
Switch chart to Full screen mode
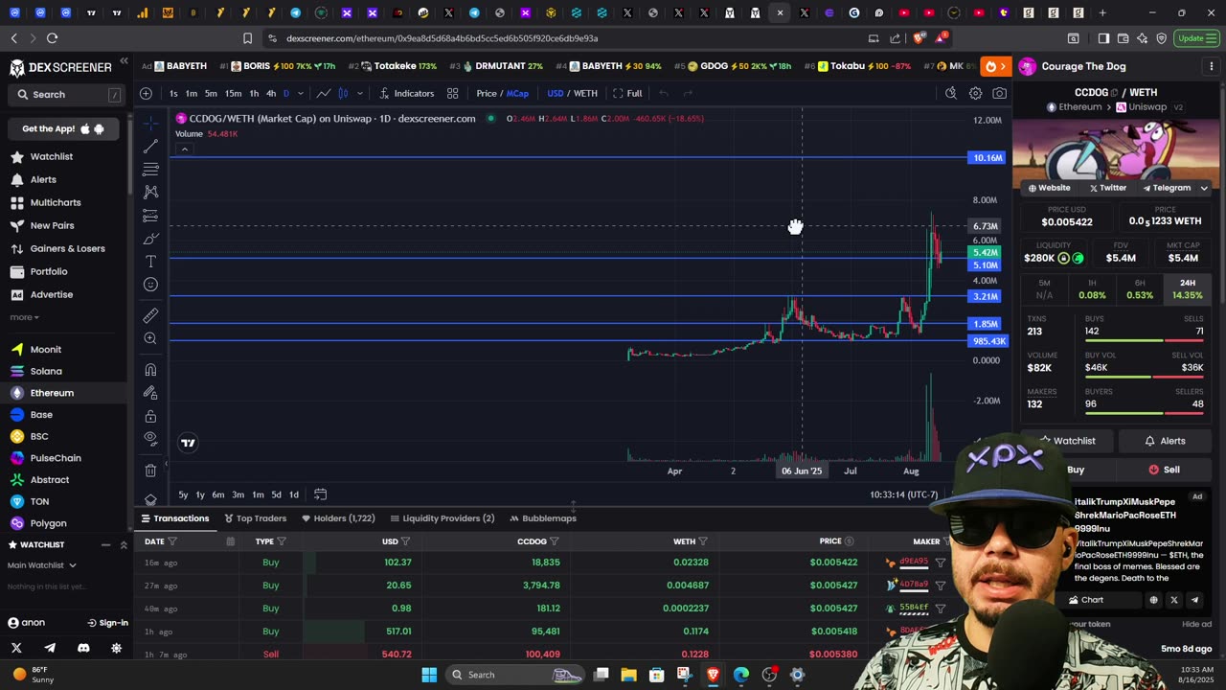tap(627, 93)
